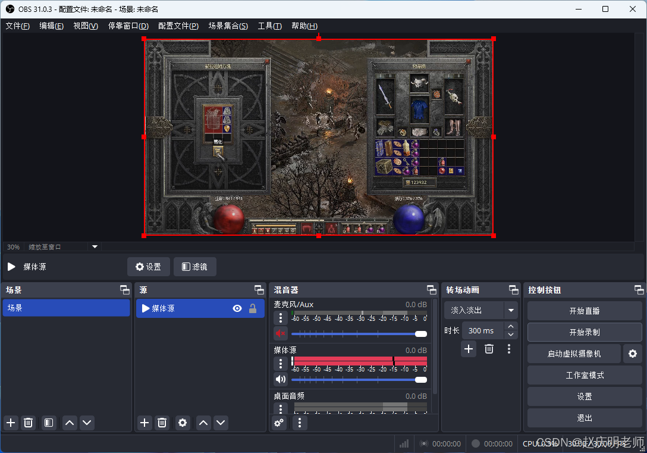This screenshot has height=453, width=647.
Task: Open the 淡入淡出 transition dropdown
Action: point(480,310)
